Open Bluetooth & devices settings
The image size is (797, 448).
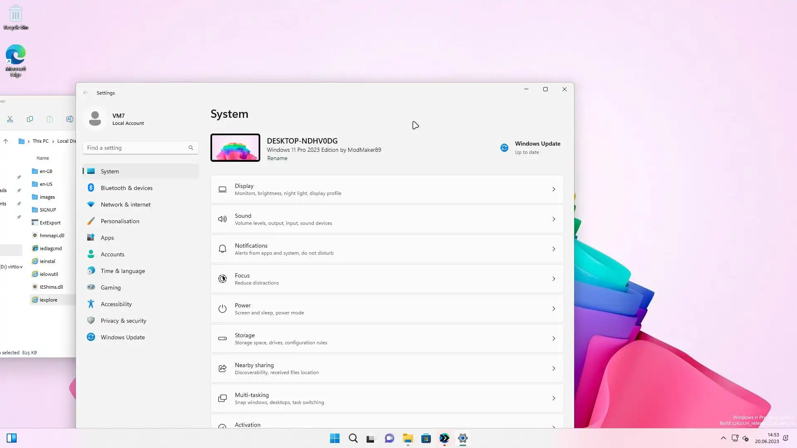click(126, 188)
